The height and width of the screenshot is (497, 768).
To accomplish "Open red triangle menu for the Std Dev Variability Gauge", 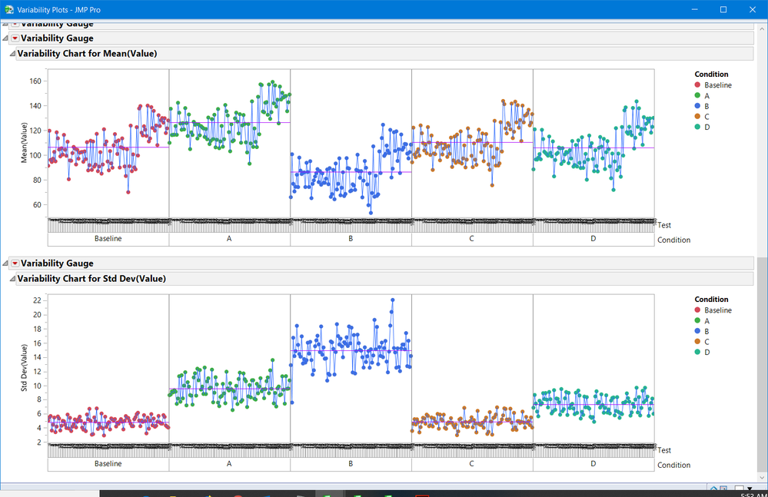I will coord(15,263).
